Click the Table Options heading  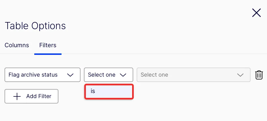click(35, 26)
